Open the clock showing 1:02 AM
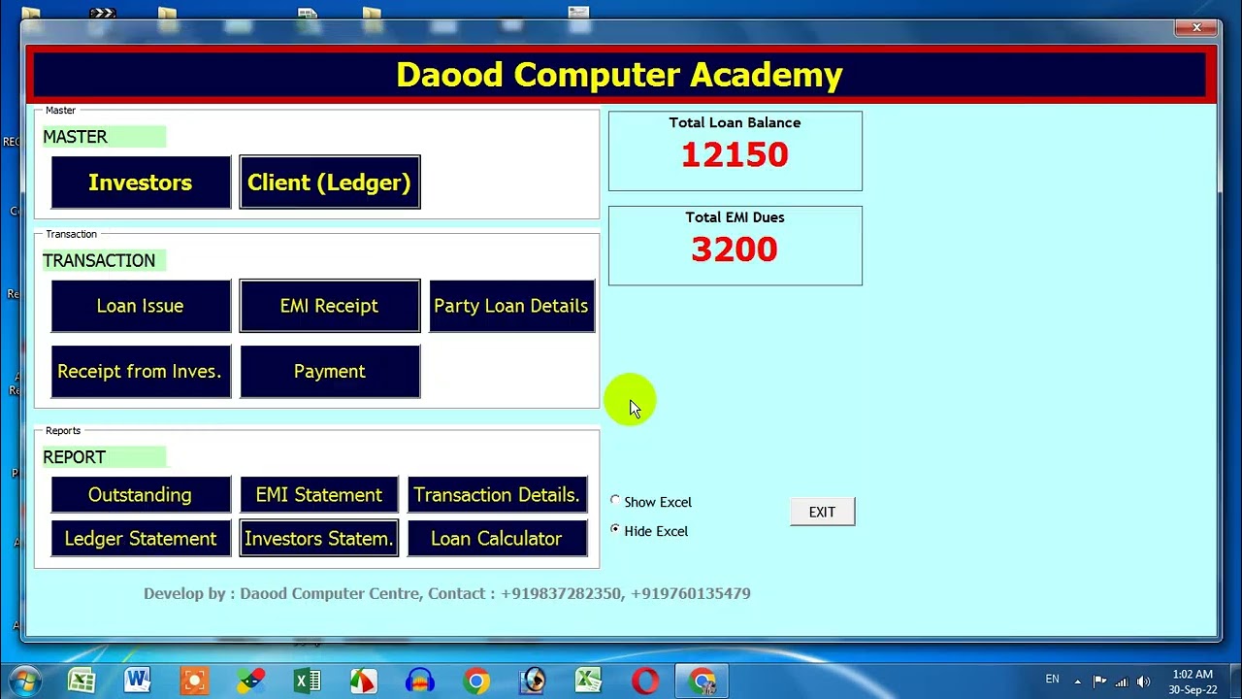1242x699 pixels. coord(1193,682)
